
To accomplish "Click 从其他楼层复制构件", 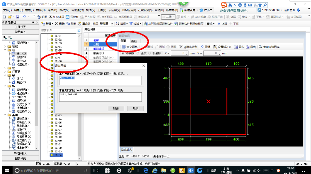I will coord(158,24).
